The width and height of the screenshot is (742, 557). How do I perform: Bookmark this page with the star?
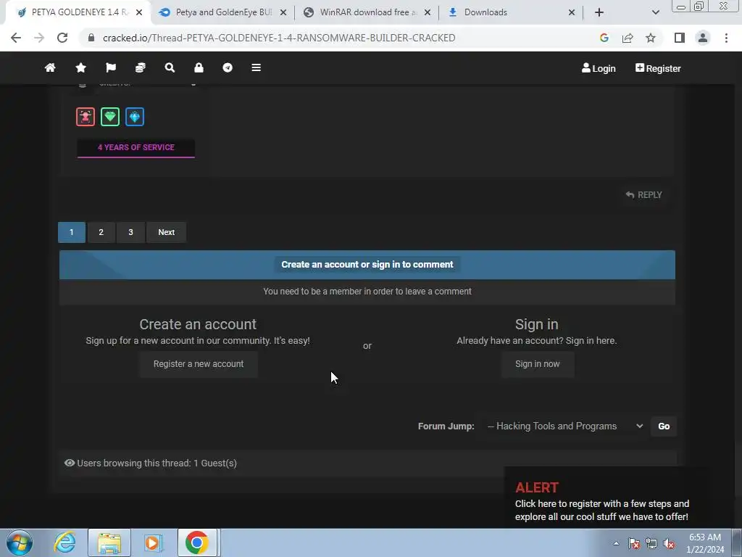[651, 38]
